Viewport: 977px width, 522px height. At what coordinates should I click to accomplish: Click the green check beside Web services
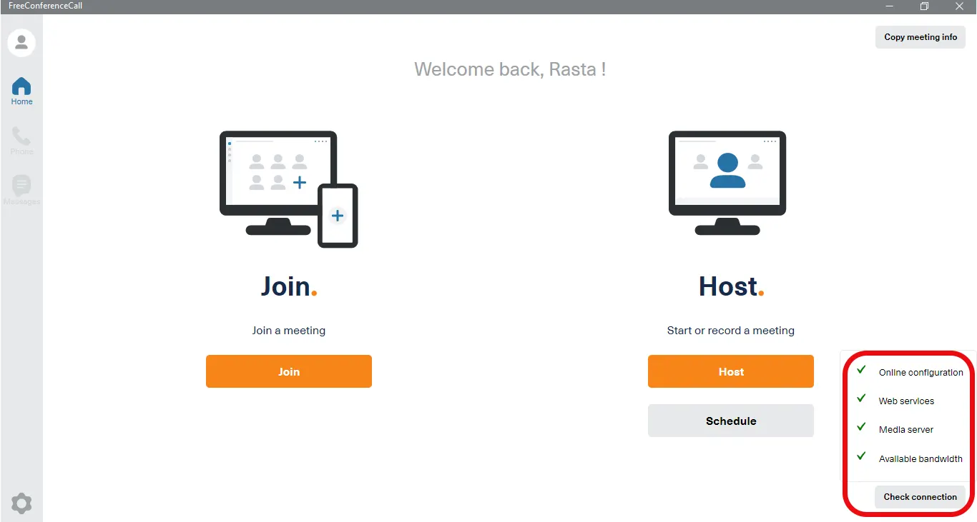point(862,398)
